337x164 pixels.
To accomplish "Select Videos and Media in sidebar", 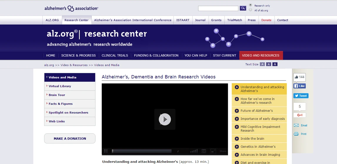I will [70, 78].
